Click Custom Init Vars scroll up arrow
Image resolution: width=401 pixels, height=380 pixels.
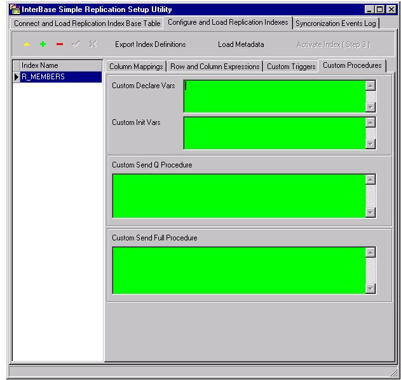pyautogui.click(x=370, y=122)
